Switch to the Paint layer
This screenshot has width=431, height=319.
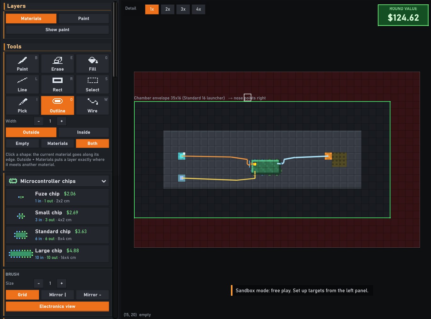click(x=84, y=19)
